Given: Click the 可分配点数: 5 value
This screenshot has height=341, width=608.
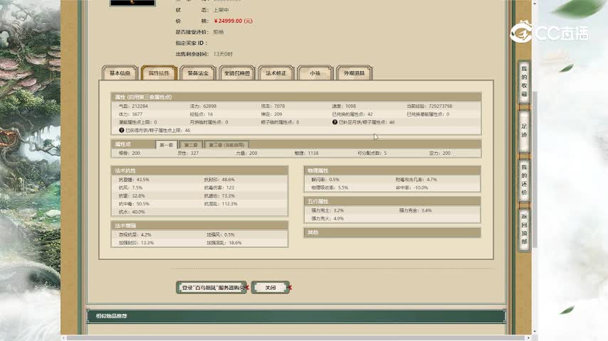Looking at the screenshot, I should pyautogui.click(x=372, y=153).
